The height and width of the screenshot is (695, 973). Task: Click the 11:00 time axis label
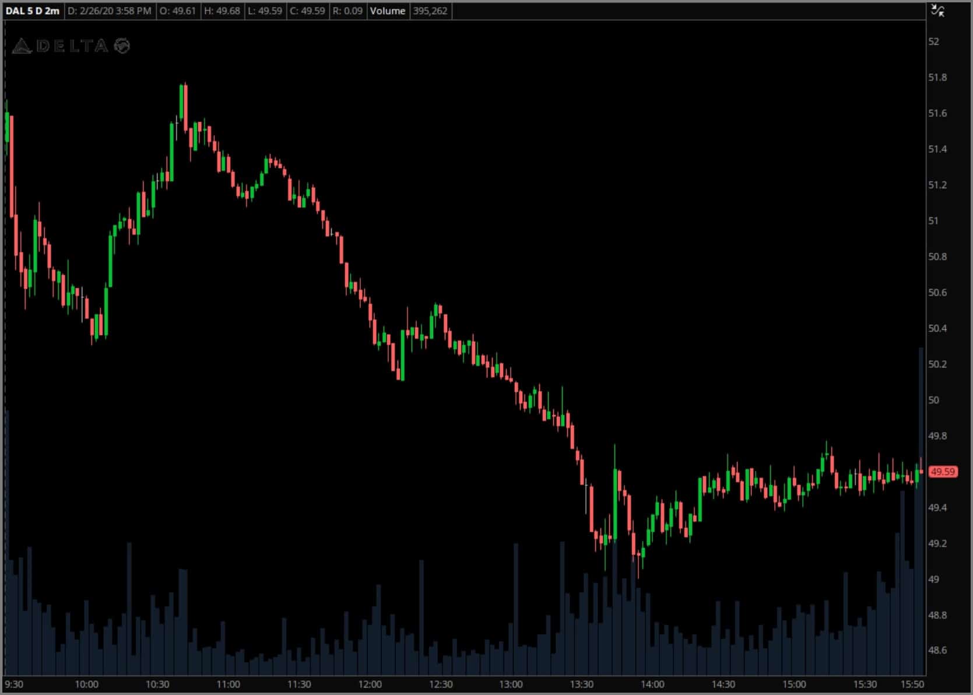click(x=228, y=685)
